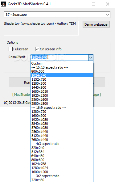The height and width of the screenshot is (182, 115).
Task: Pick 1680x1050 resolution
Action: (x=62, y=91)
